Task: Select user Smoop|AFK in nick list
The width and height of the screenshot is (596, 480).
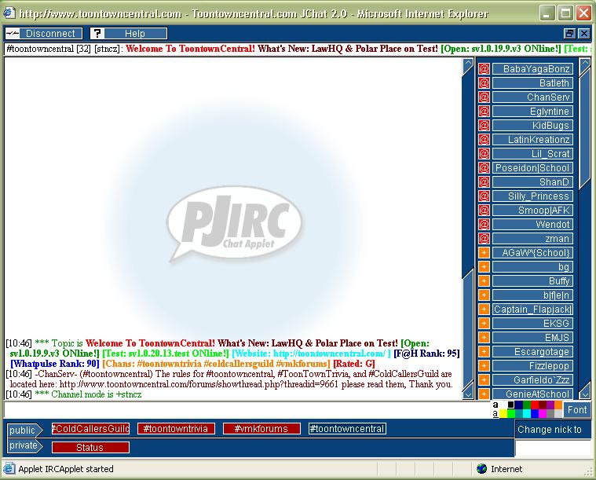Action: (x=532, y=211)
